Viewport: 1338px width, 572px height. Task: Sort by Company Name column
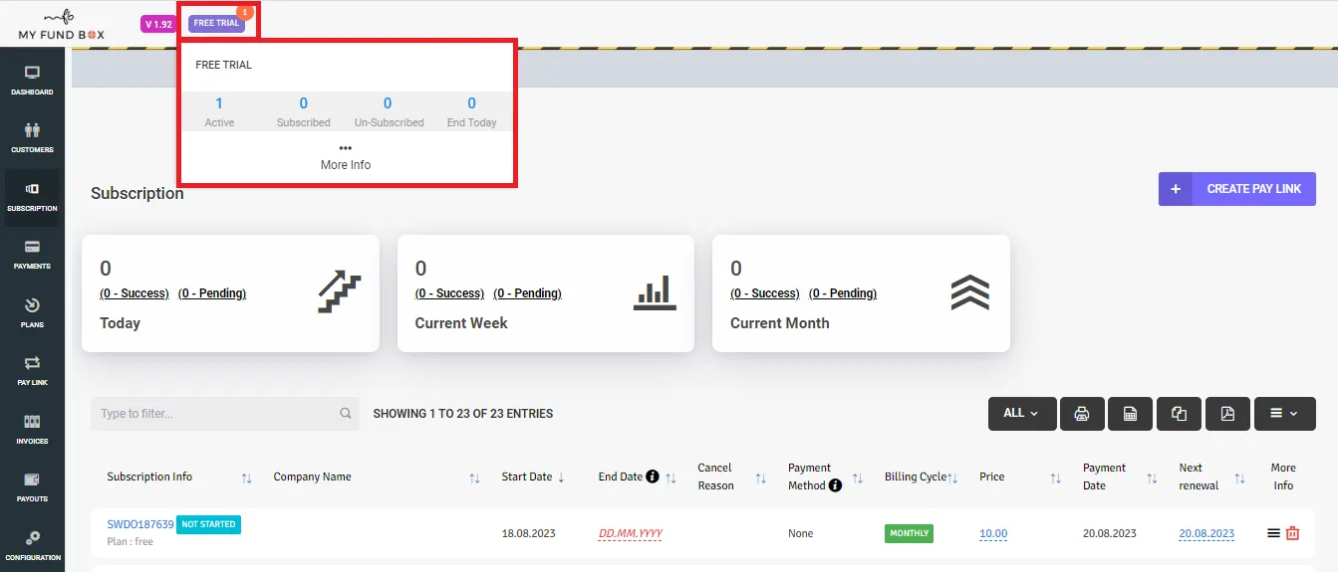475,478
